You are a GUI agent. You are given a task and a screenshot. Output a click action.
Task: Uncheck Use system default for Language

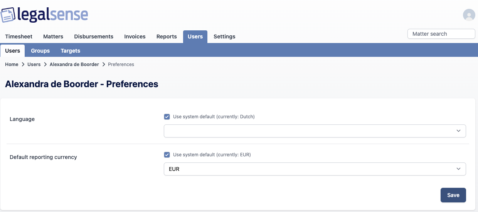click(167, 117)
